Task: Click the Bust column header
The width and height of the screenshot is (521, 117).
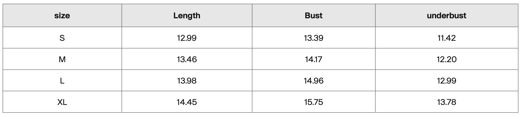Action: 313,15
